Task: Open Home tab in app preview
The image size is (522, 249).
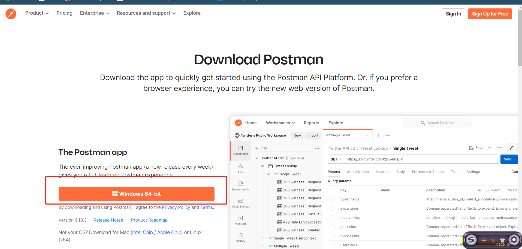Action: click(251, 123)
